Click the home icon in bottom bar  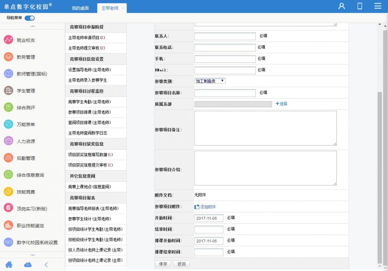(x=9, y=265)
